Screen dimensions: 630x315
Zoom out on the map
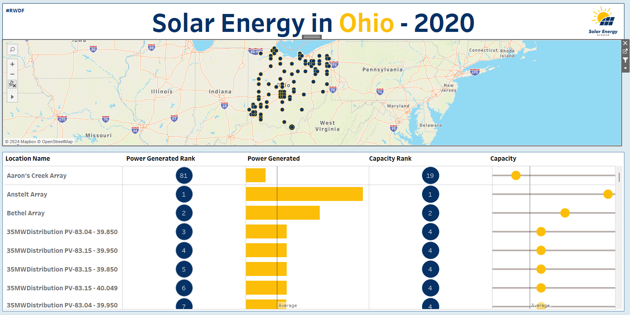click(12, 74)
